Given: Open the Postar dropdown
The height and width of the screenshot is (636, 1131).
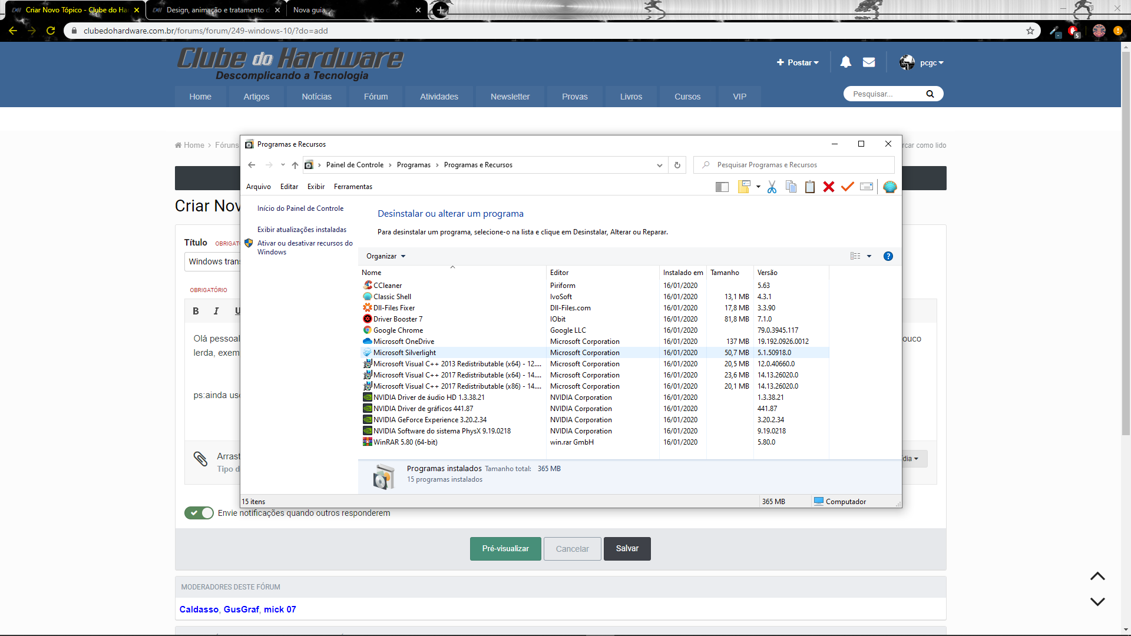Looking at the screenshot, I should click(798, 62).
